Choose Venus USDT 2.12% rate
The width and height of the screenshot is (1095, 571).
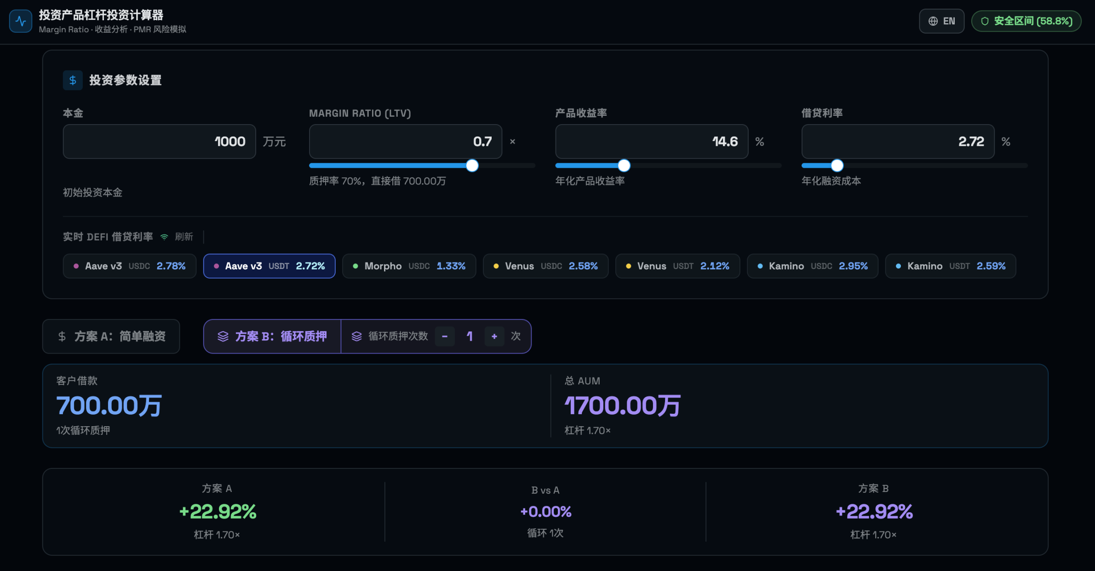[677, 266]
